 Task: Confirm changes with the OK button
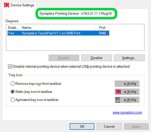click(82, 126)
